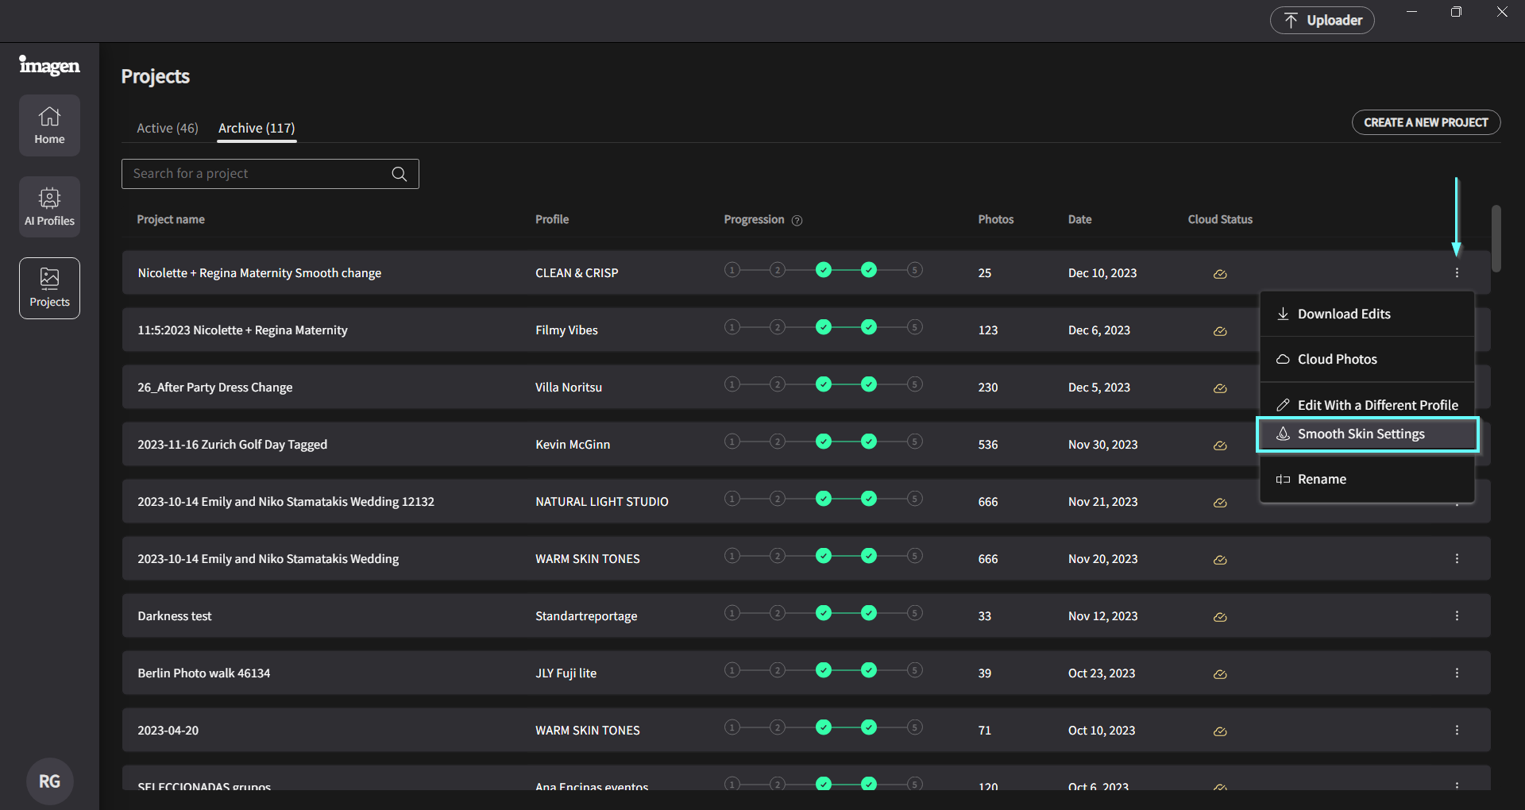Select Smooth Skin Settings menu item
Screen dimensions: 1525x810
tap(1367, 434)
